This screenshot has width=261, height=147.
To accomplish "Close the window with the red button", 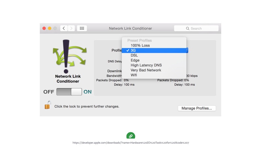I will [x=44, y=28].
